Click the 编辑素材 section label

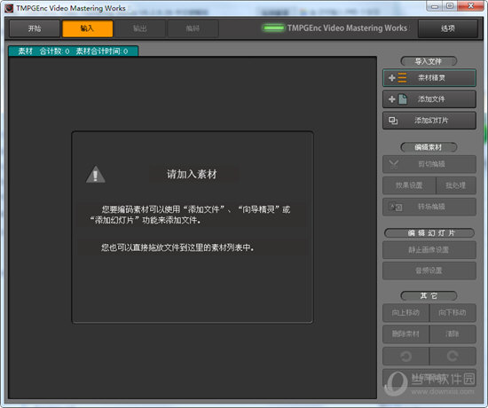pyautogui.click(x=429, y=147)
